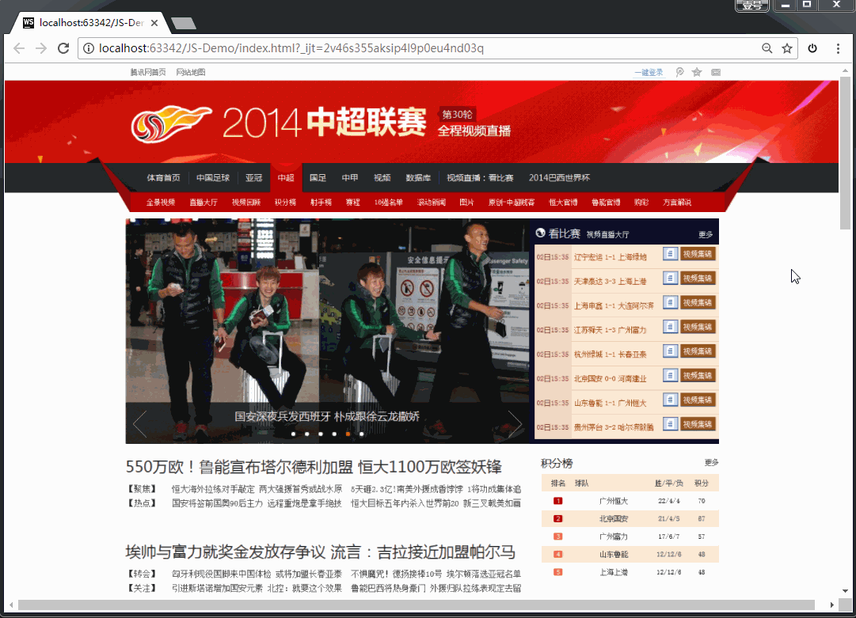Bookmark this page with the star icon
Viewport: 856px width, 618px height.
point(786,48)
